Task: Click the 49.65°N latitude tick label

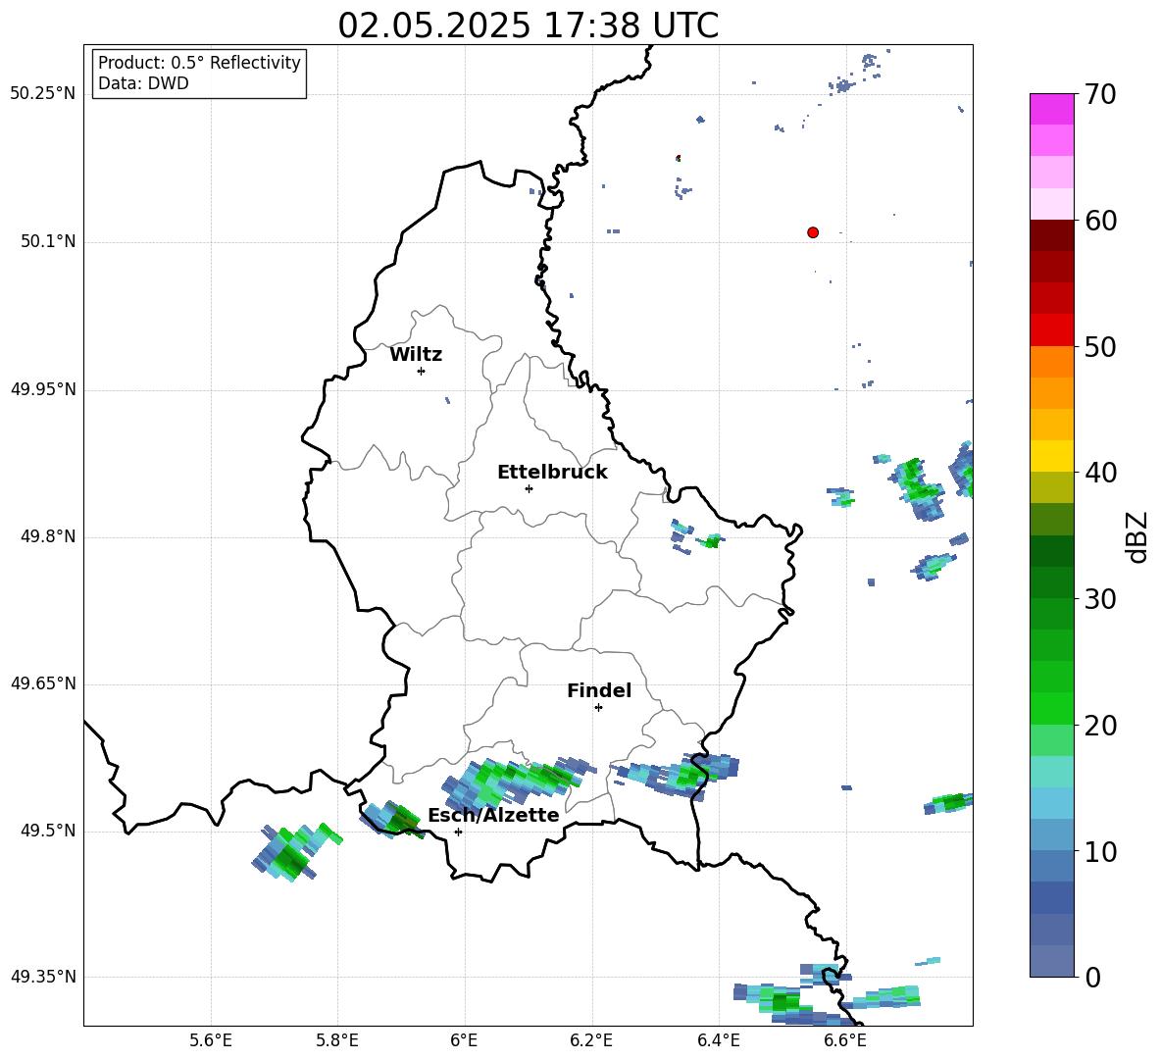Action: coord(42,683)
